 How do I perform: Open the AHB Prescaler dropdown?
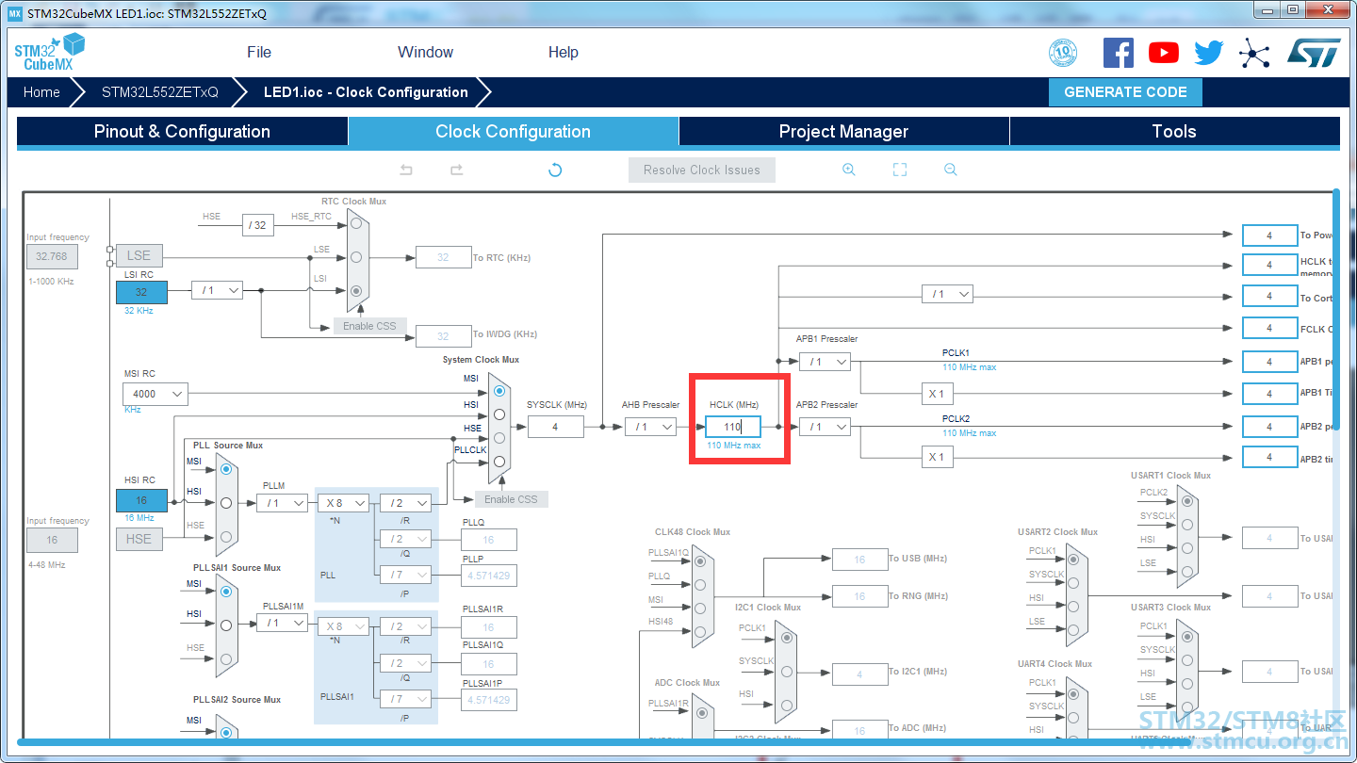[x=651, y=427]
